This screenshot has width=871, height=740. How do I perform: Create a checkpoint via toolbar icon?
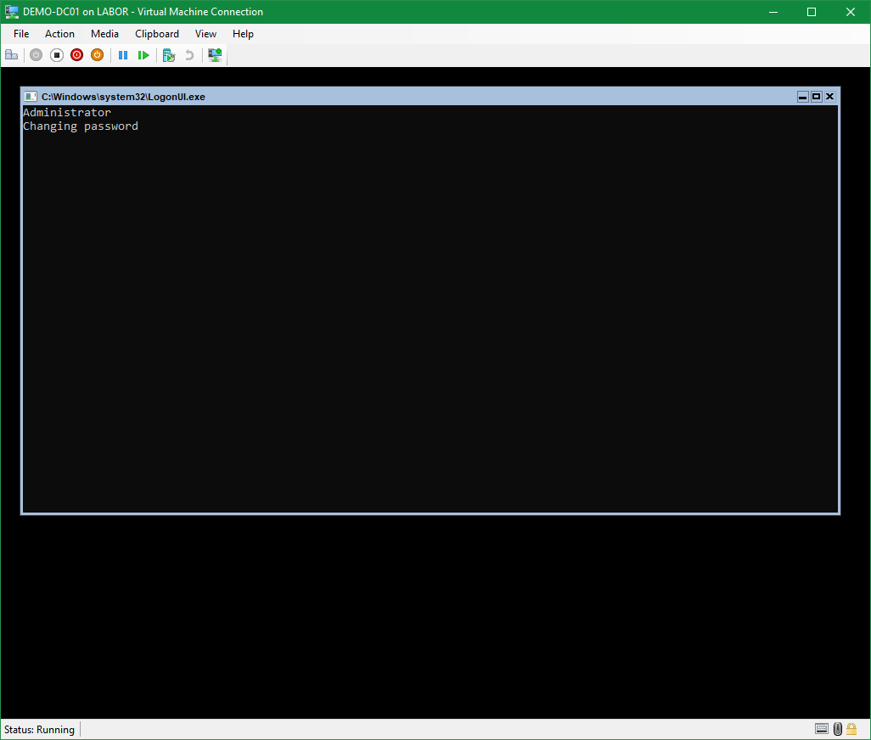tap(169, 55)
